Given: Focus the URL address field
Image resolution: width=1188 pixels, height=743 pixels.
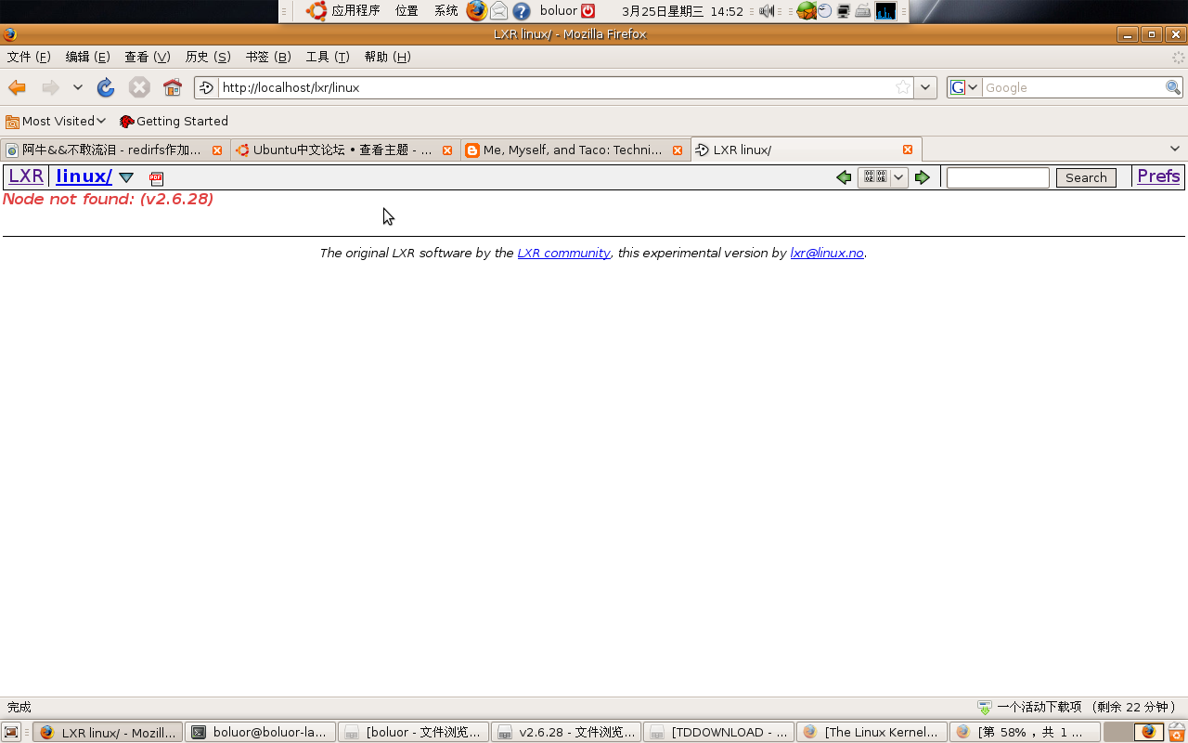Looking at the screenshot, I should pos(555,87).
